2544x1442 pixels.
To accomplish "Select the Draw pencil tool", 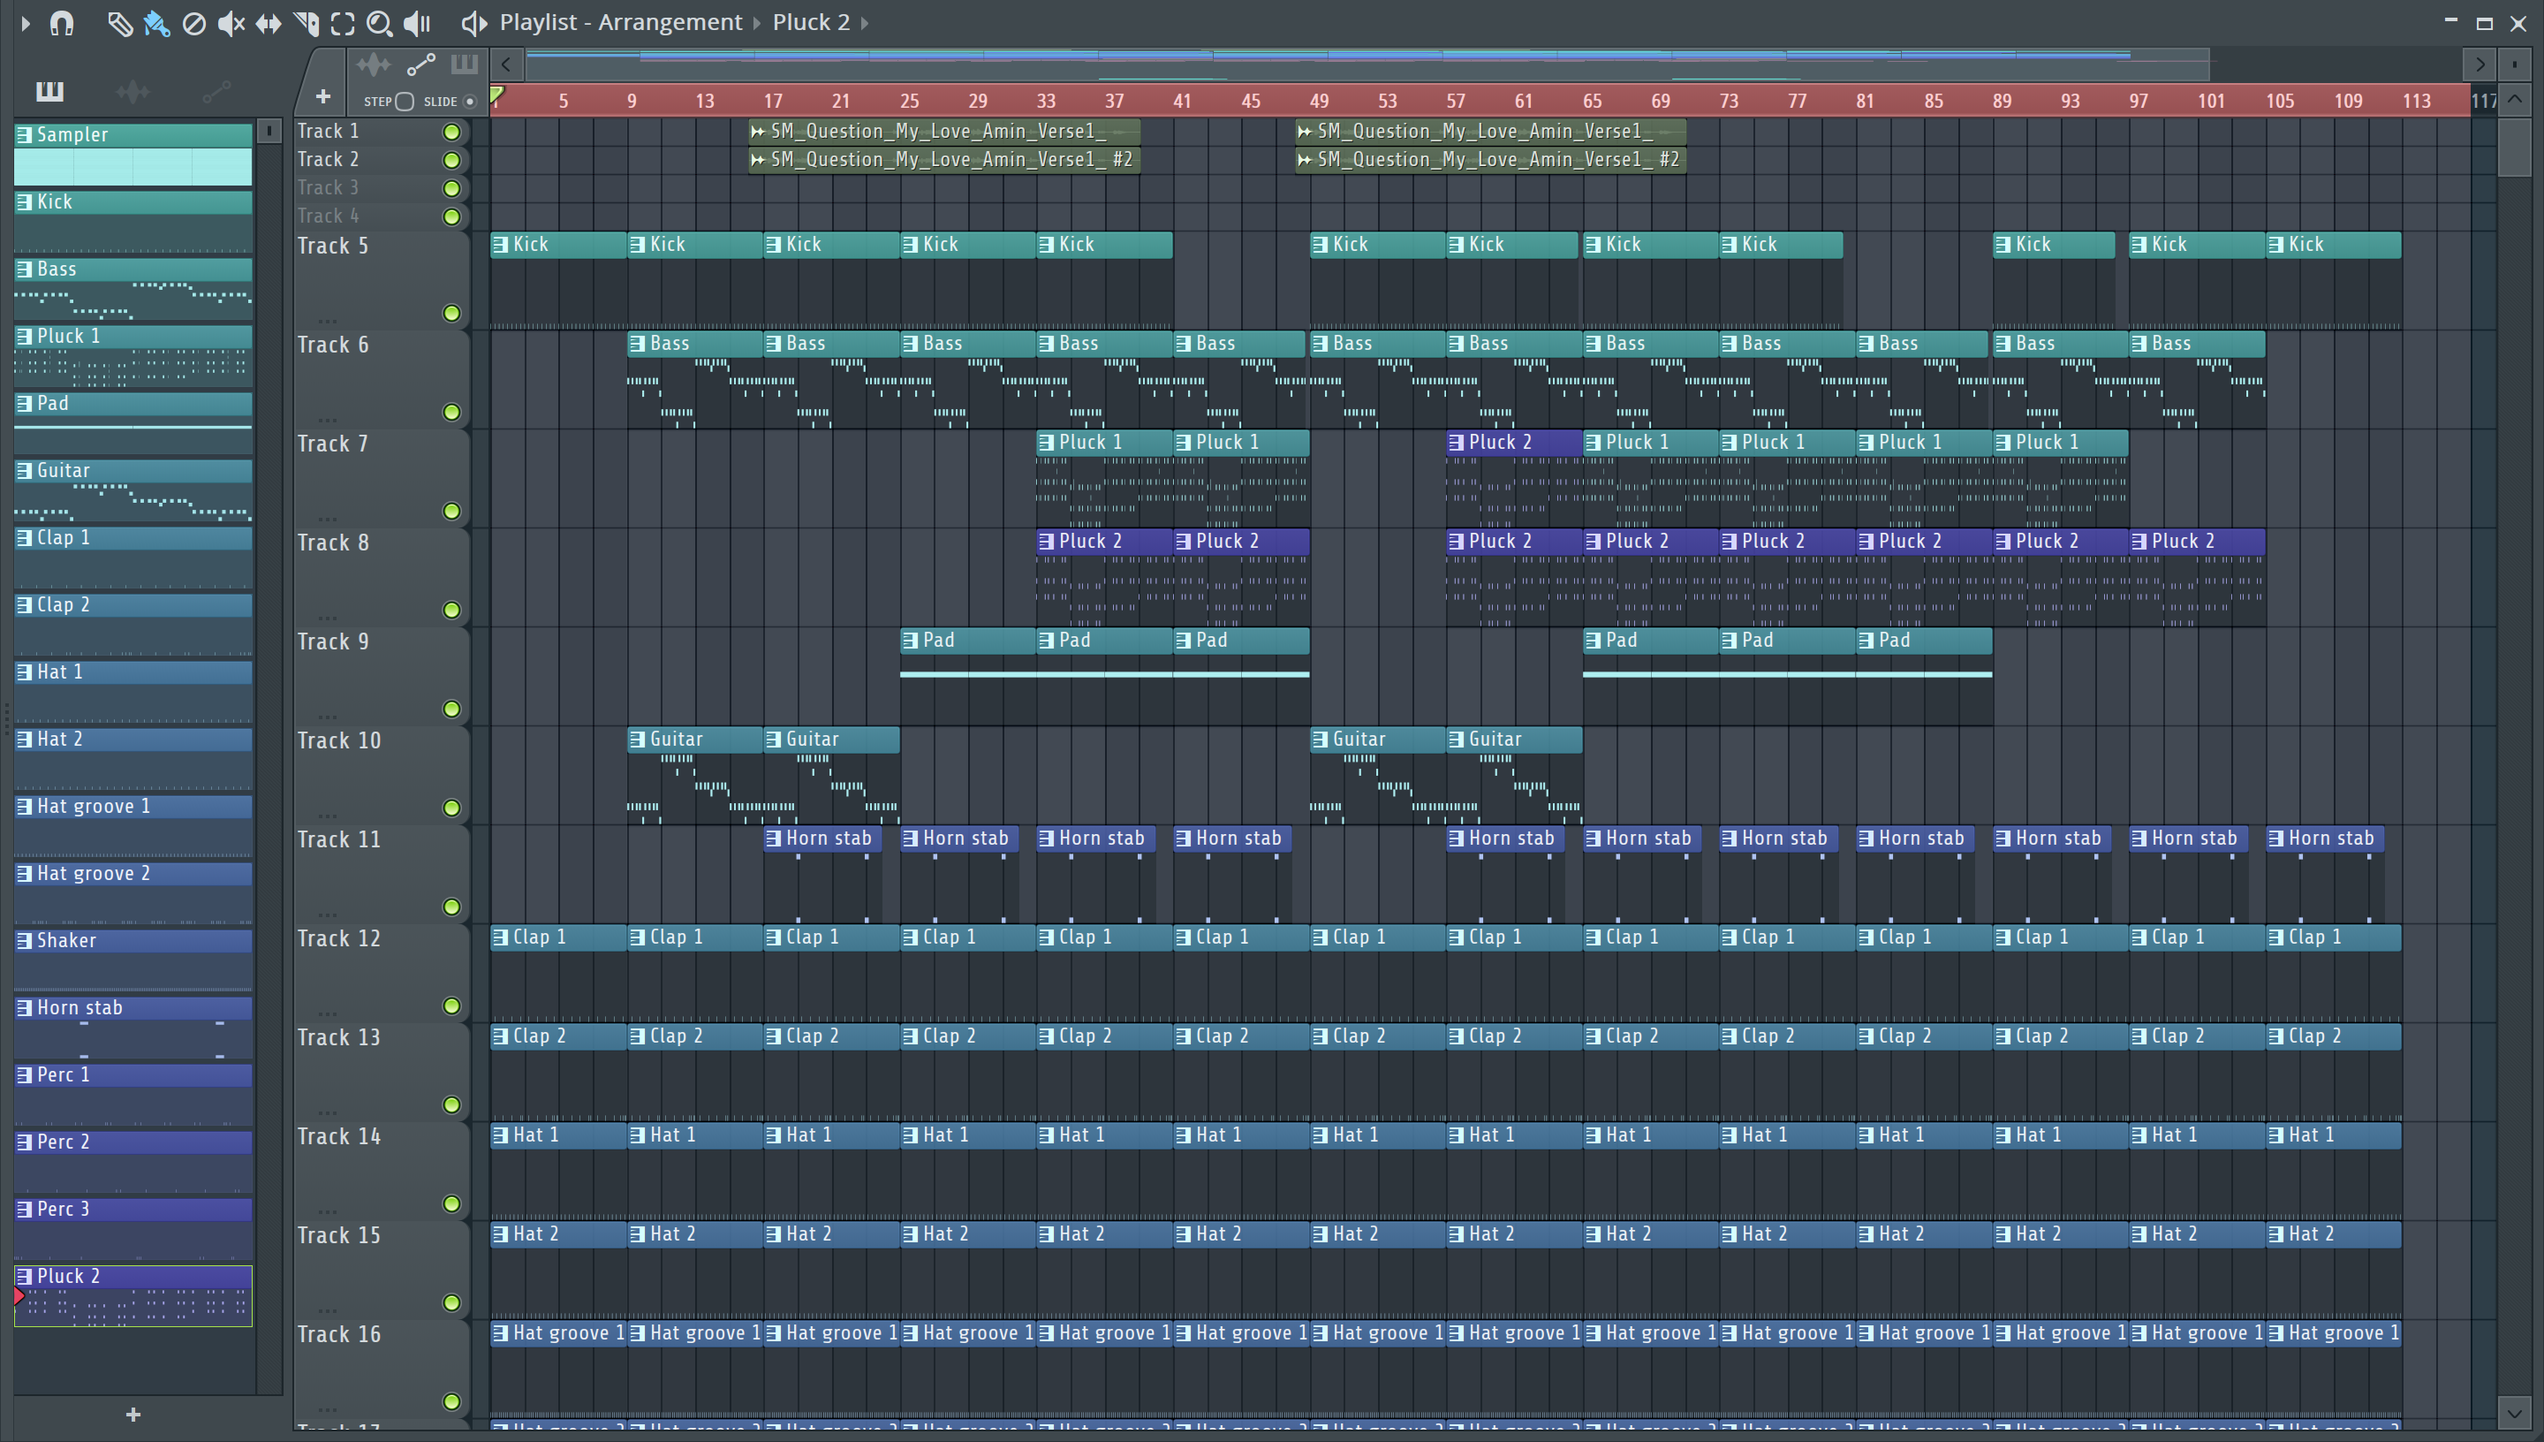I will coord(120,23).
